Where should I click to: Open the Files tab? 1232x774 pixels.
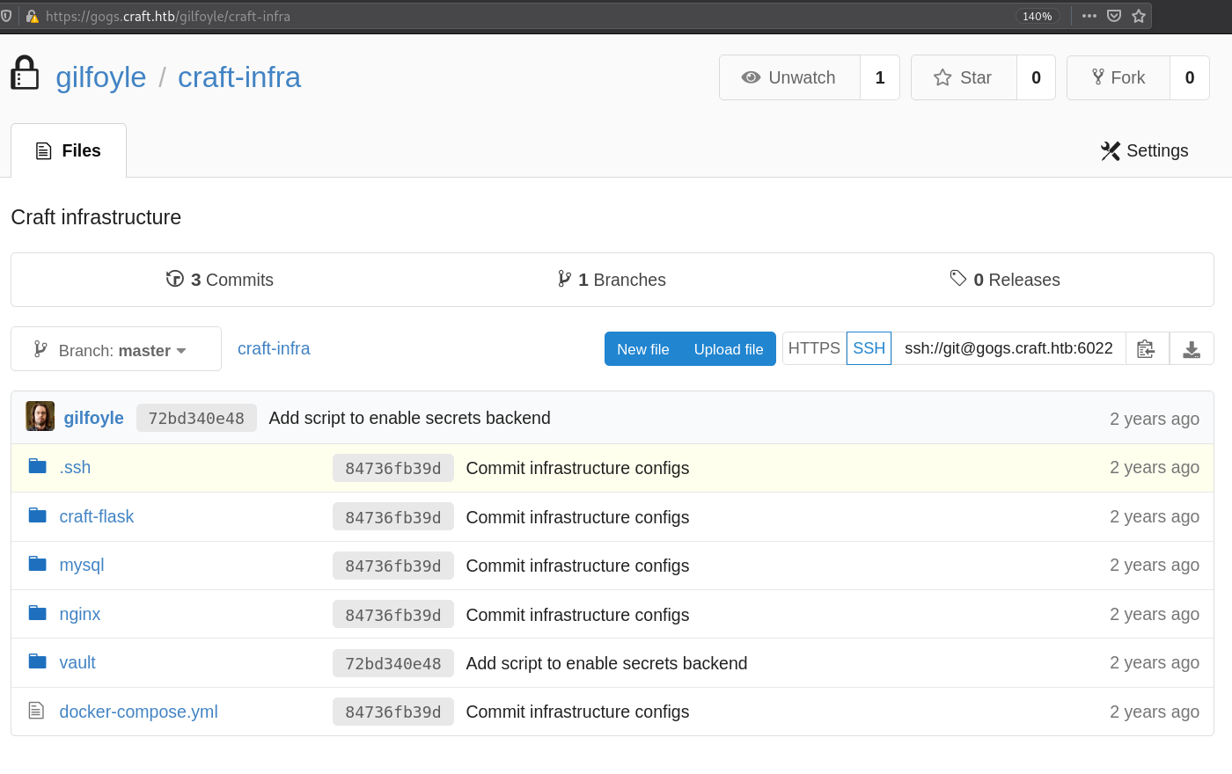tap(69, 150)
